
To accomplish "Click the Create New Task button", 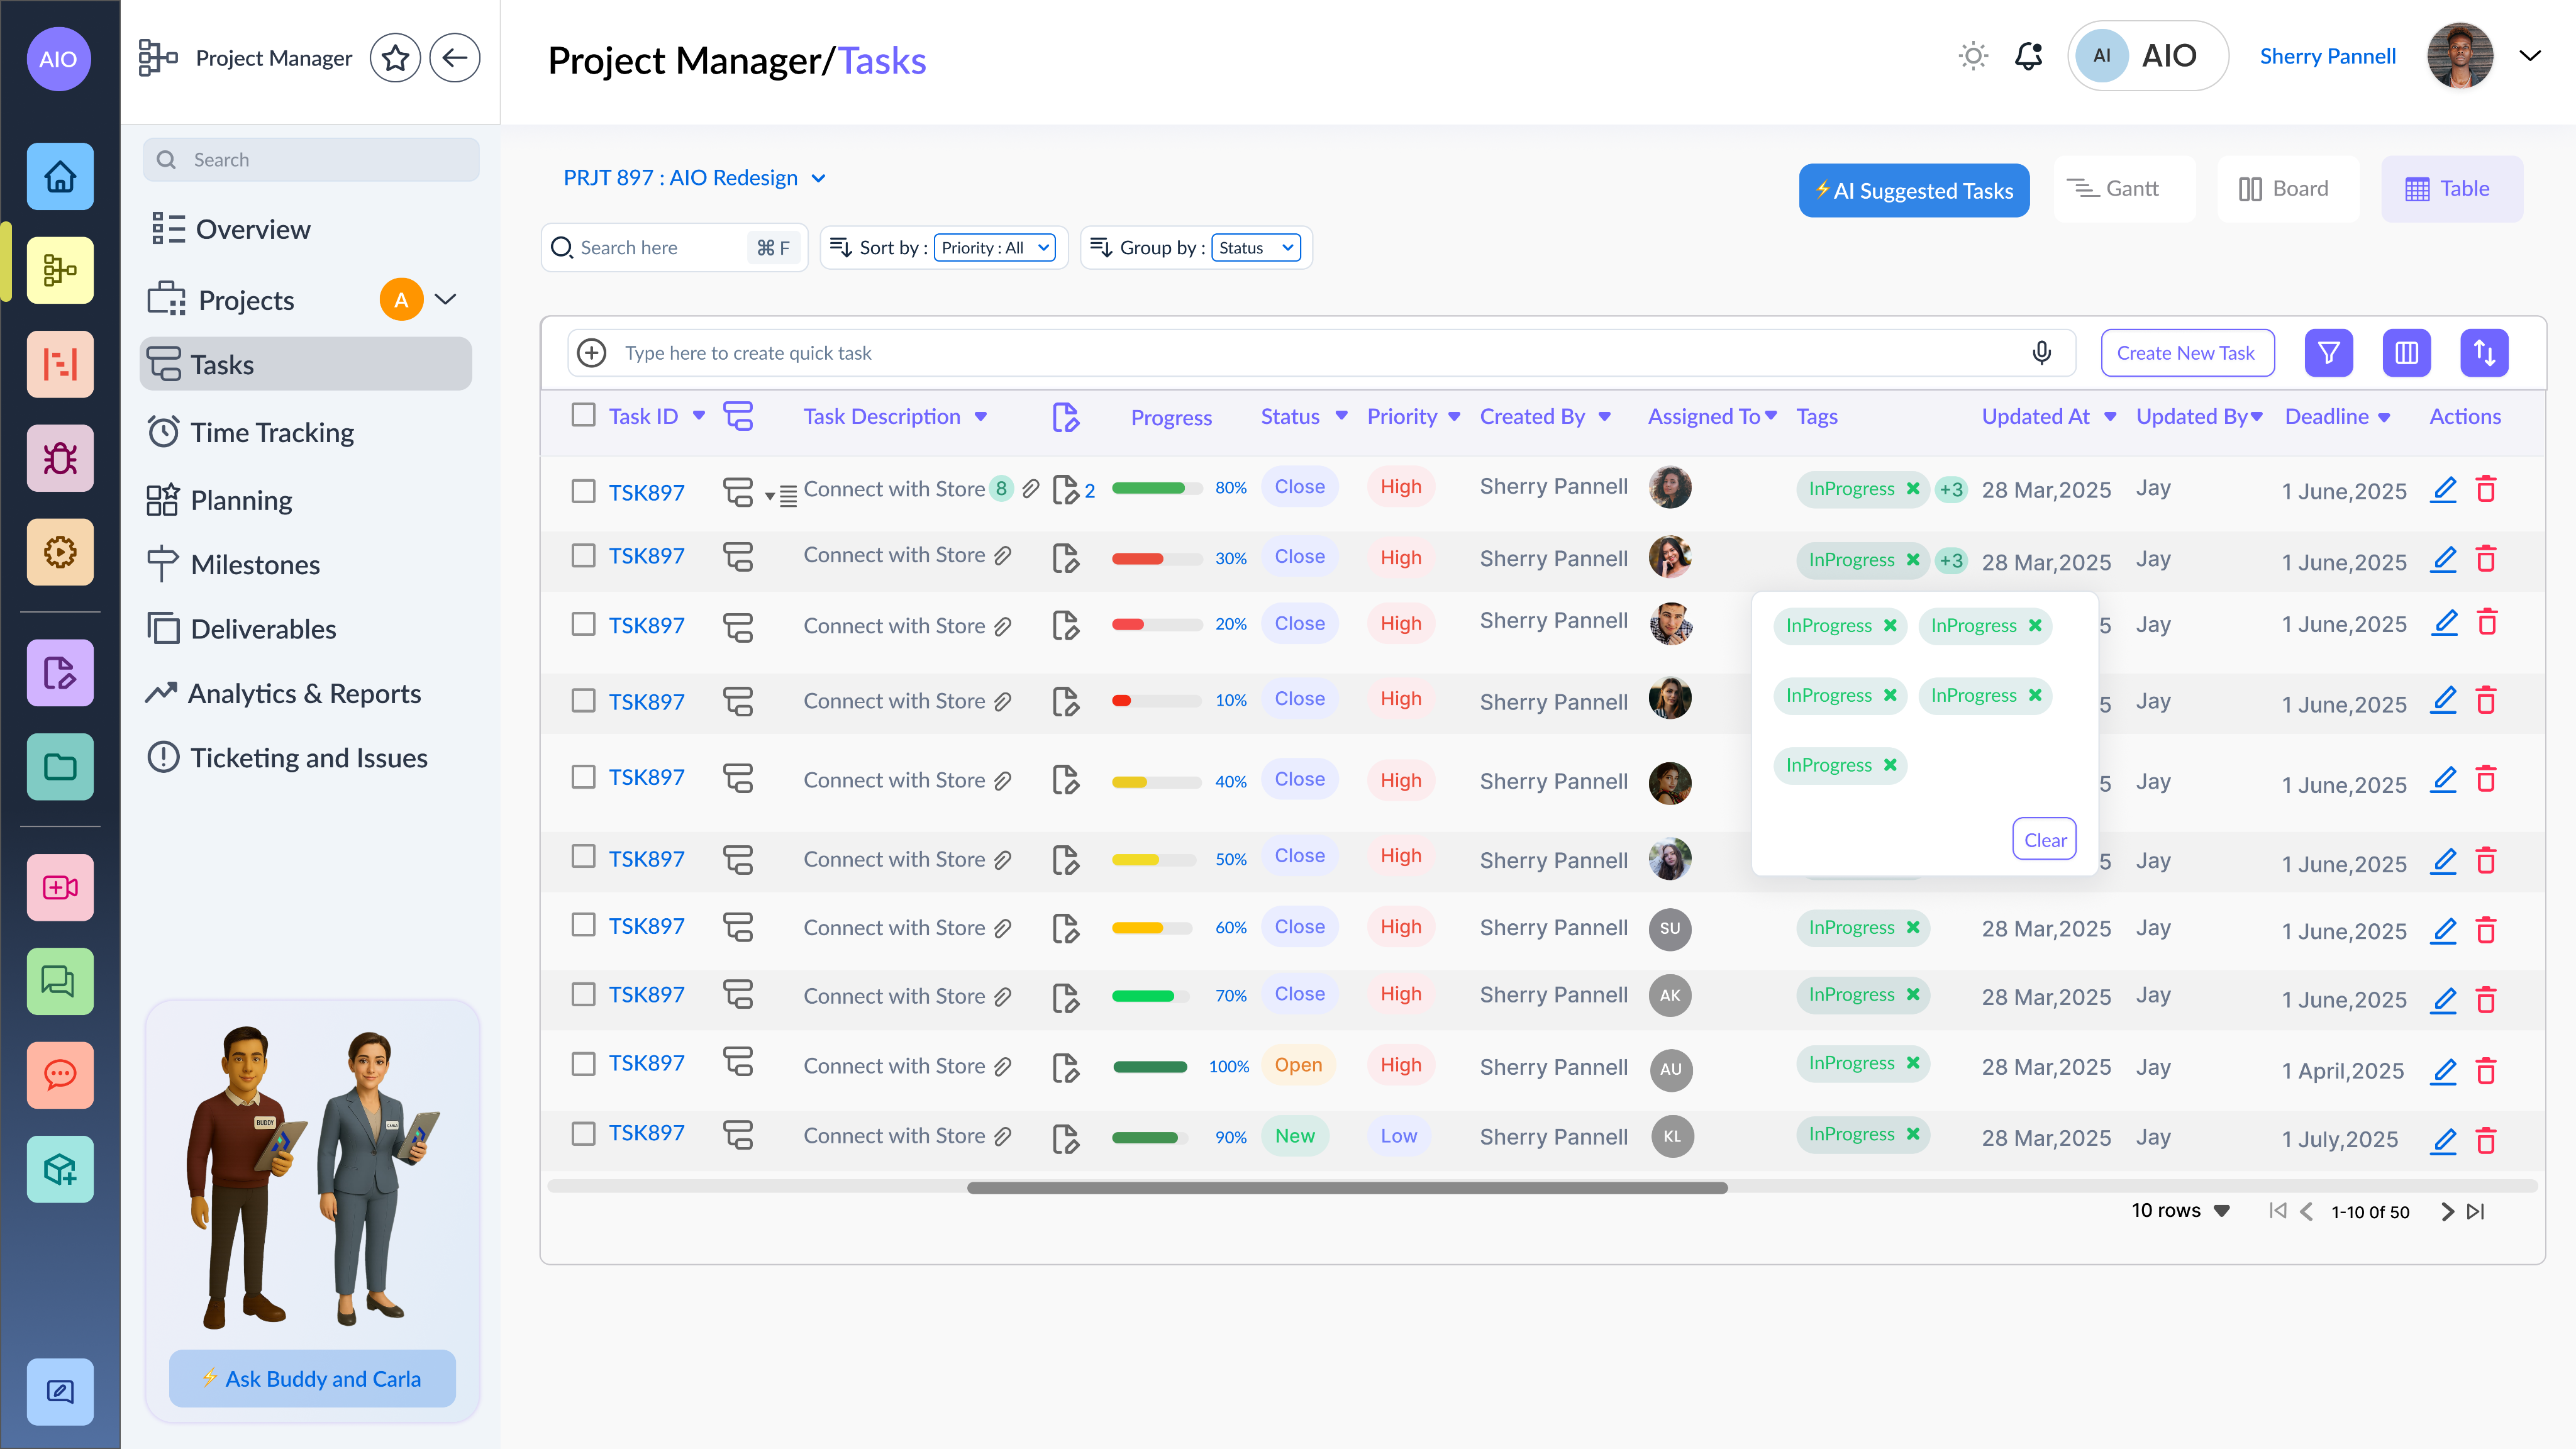I will click(2186, 353).
